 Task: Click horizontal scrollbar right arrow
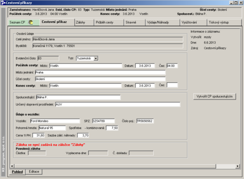pos(238,166)
